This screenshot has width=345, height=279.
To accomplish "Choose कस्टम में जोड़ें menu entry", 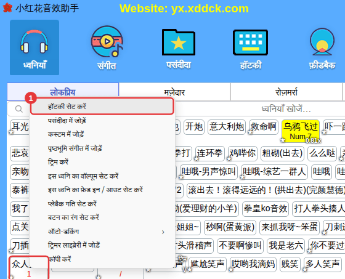I will [102, 134].
